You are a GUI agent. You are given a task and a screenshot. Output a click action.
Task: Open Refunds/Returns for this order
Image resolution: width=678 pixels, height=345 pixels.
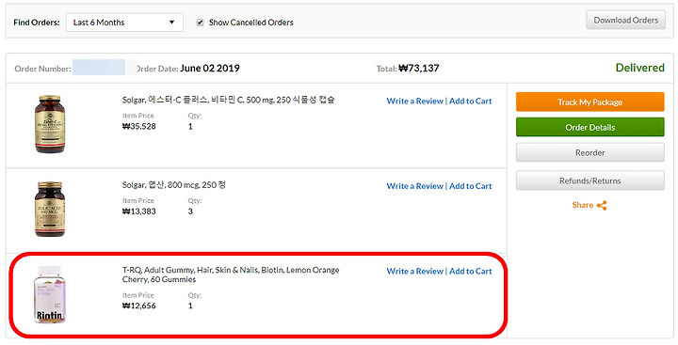pos(589,180)
